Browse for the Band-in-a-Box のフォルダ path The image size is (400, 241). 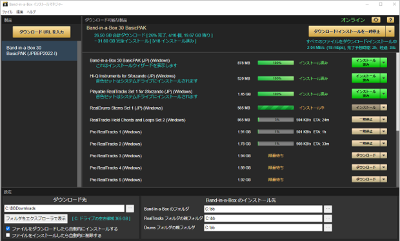[328, 209]
